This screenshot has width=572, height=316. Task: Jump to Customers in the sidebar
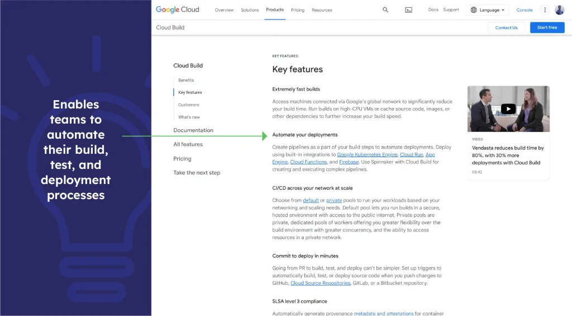pyautogui.click(x=189, y=105)
